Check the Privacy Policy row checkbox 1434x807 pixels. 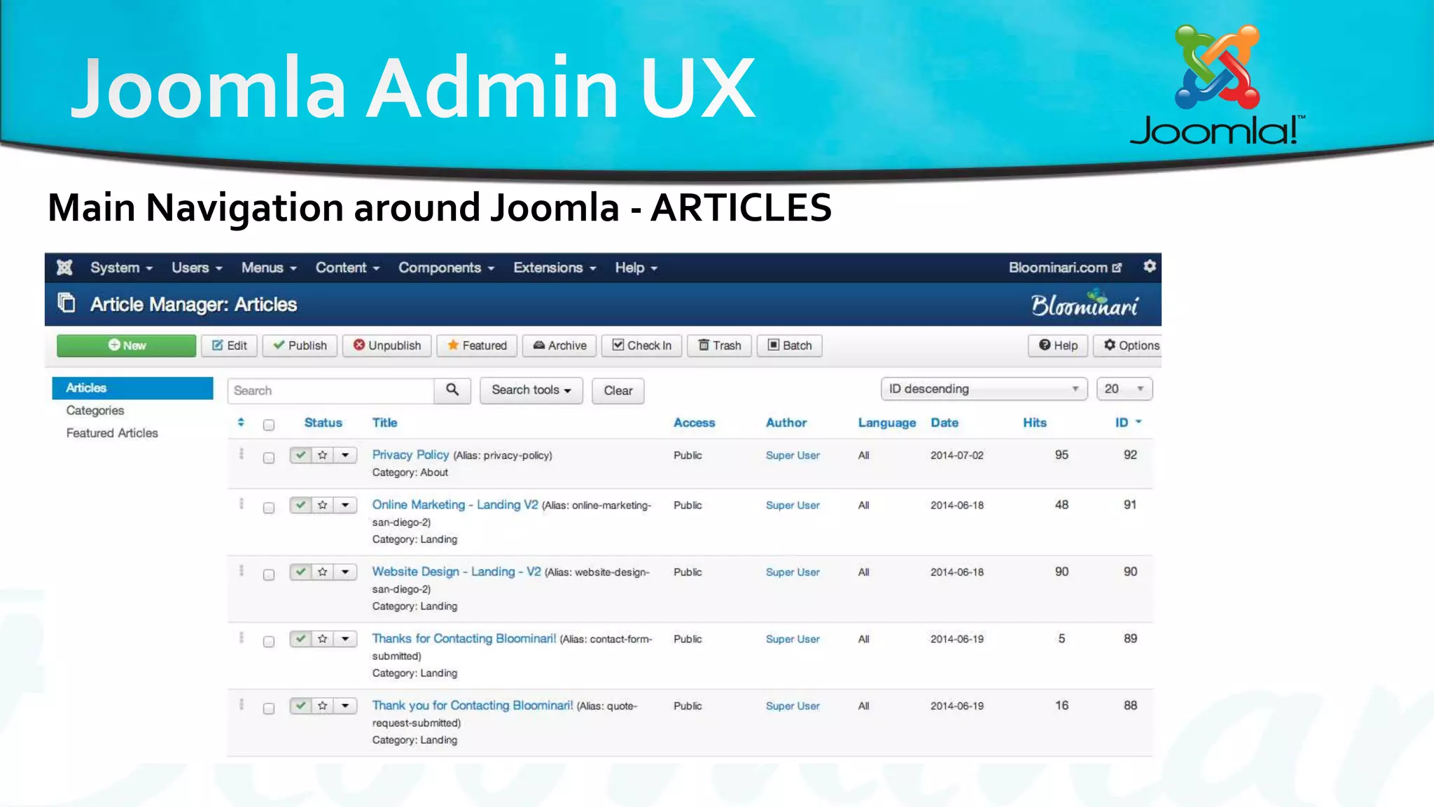(269, 457)
